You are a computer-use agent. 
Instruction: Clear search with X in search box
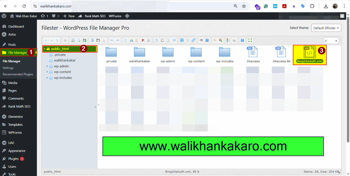coord(336,41)
